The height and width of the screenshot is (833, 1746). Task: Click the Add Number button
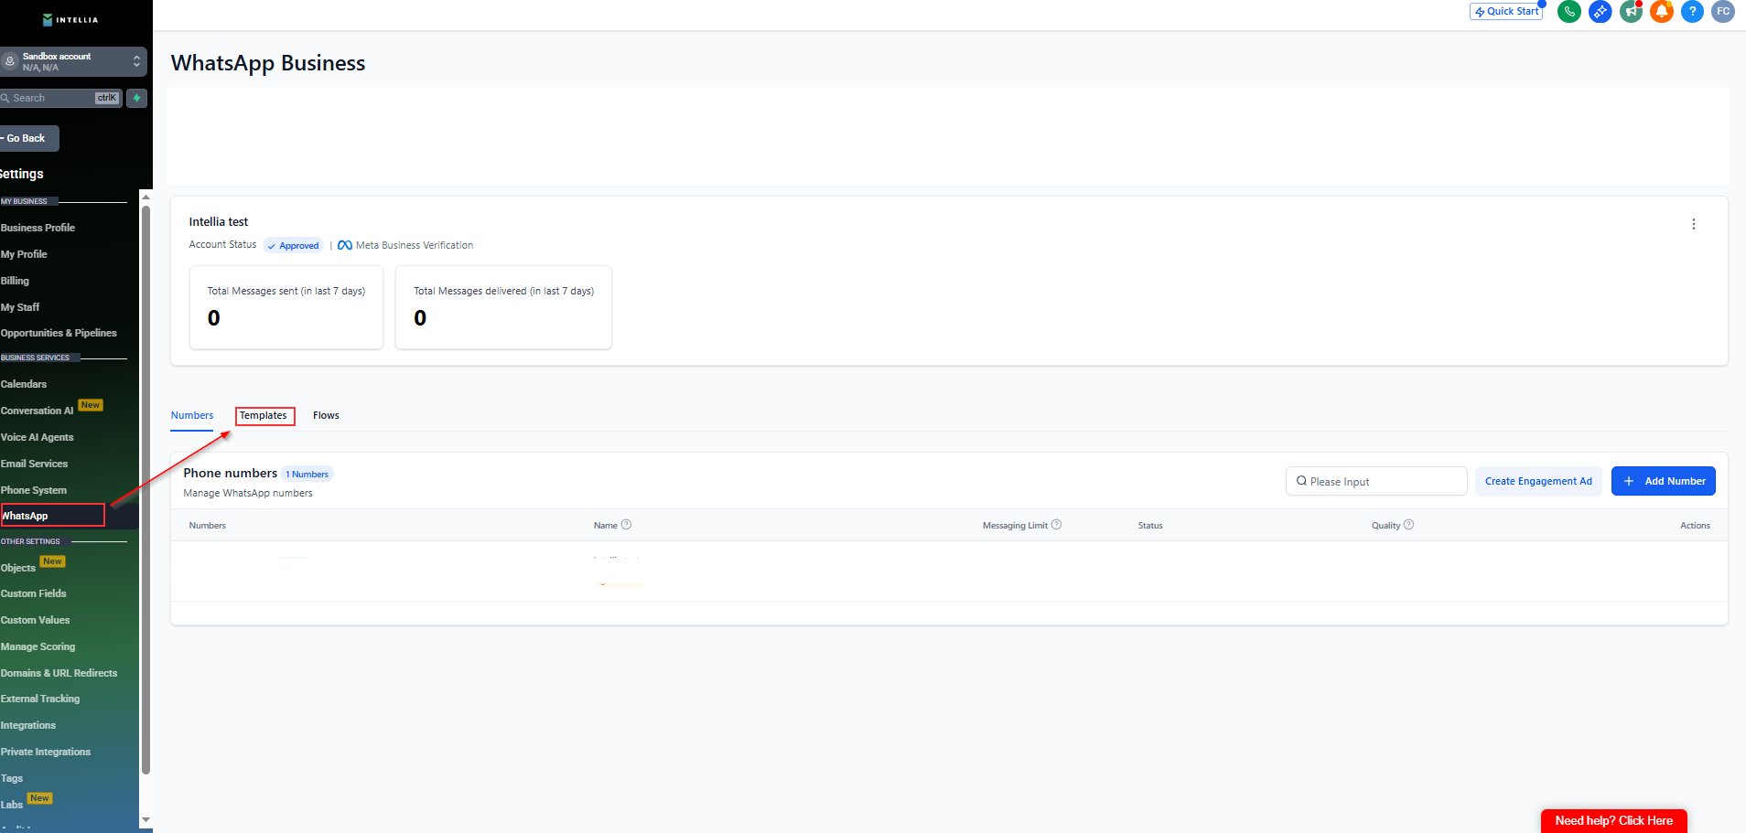pos(1664,481)
